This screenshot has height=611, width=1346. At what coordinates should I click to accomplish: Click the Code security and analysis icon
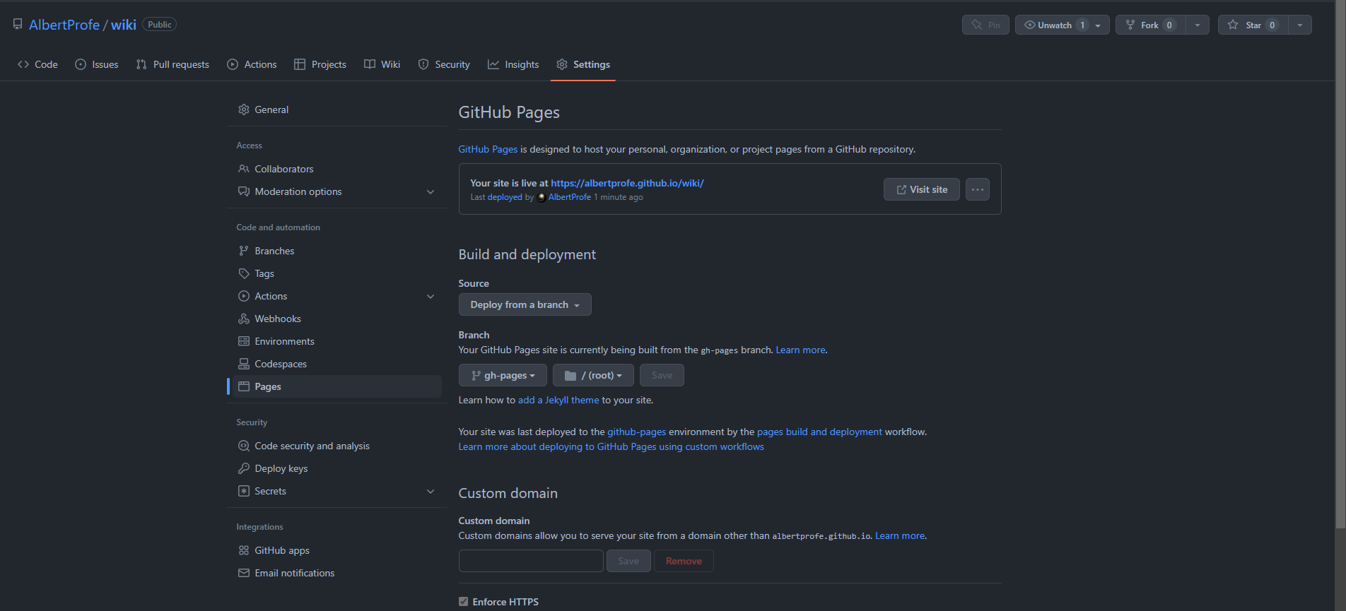tap(244, 446)
